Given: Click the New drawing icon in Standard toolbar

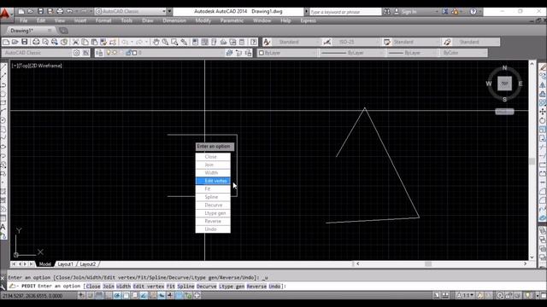Looking at the screenshot, I should click(6, 42).
